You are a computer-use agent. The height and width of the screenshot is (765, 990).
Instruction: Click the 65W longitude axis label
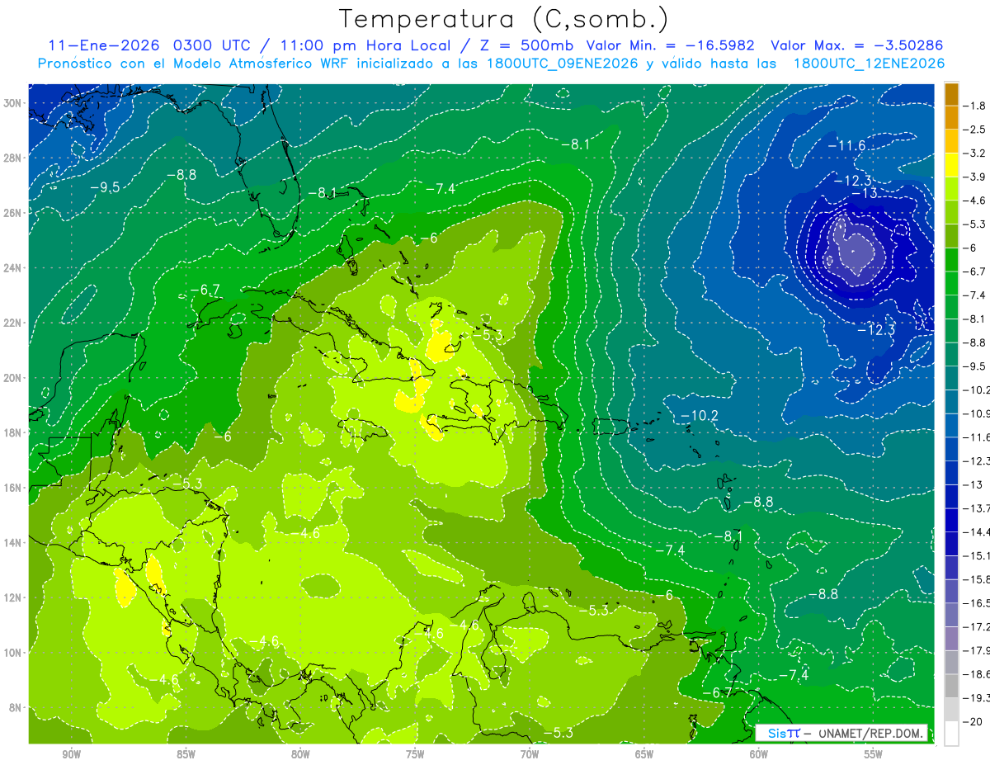(x=644, y=754)
